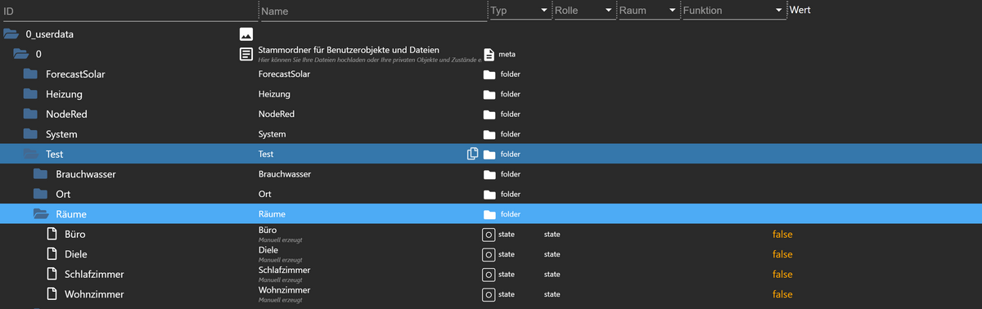Expand the NodeRed folder icon
The width and height of the screenshot is (982, 309).
[x=30, y=114]
